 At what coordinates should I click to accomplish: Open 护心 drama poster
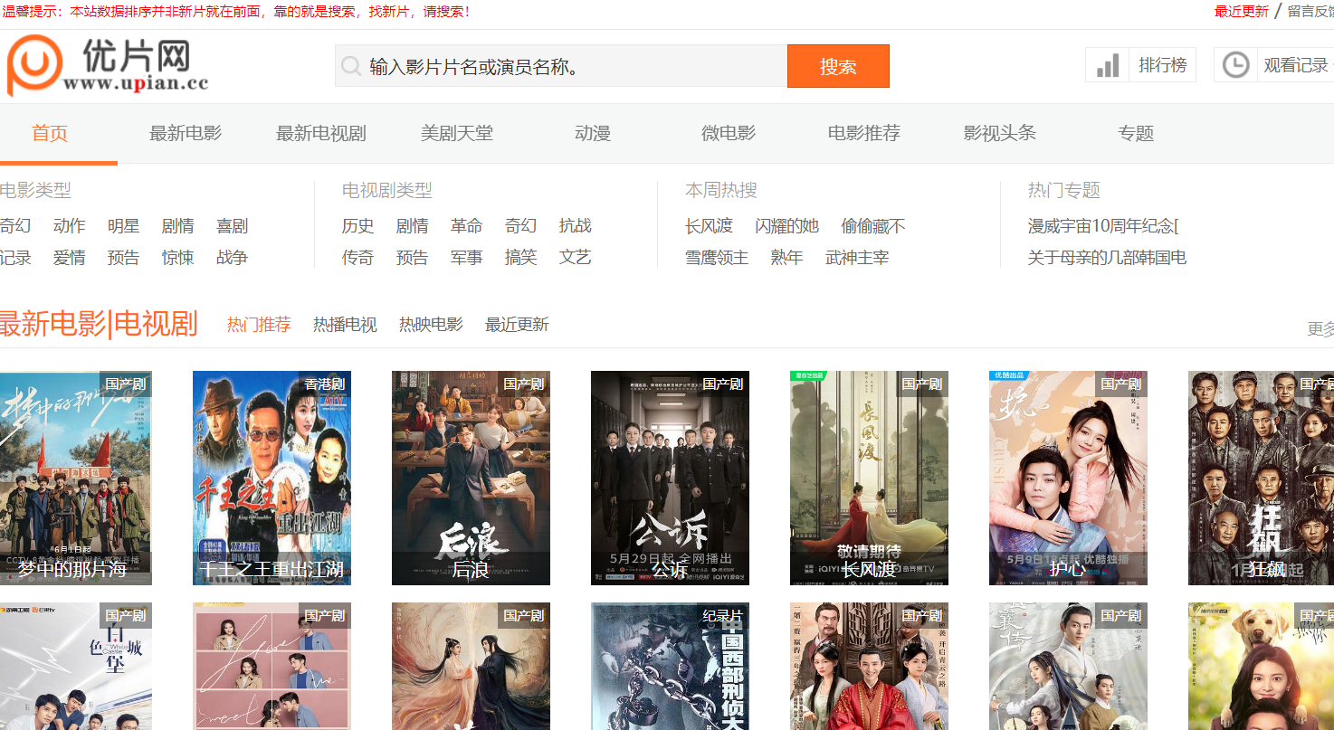tap(1068, 478)
